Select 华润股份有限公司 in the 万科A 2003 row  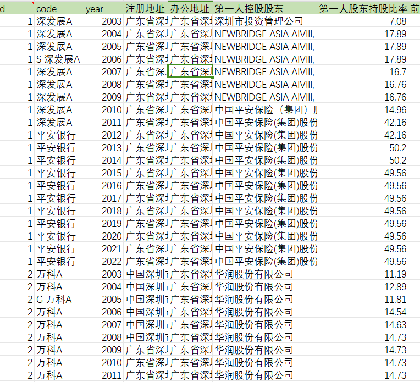click(264, 274)
